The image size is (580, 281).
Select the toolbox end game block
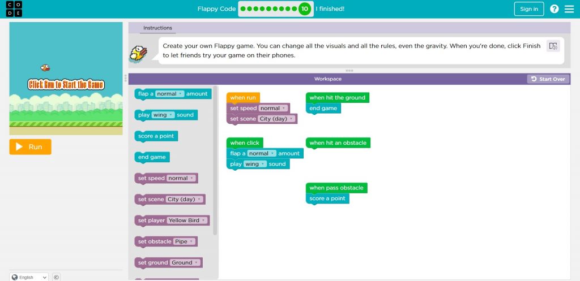[x=152, y=157]
